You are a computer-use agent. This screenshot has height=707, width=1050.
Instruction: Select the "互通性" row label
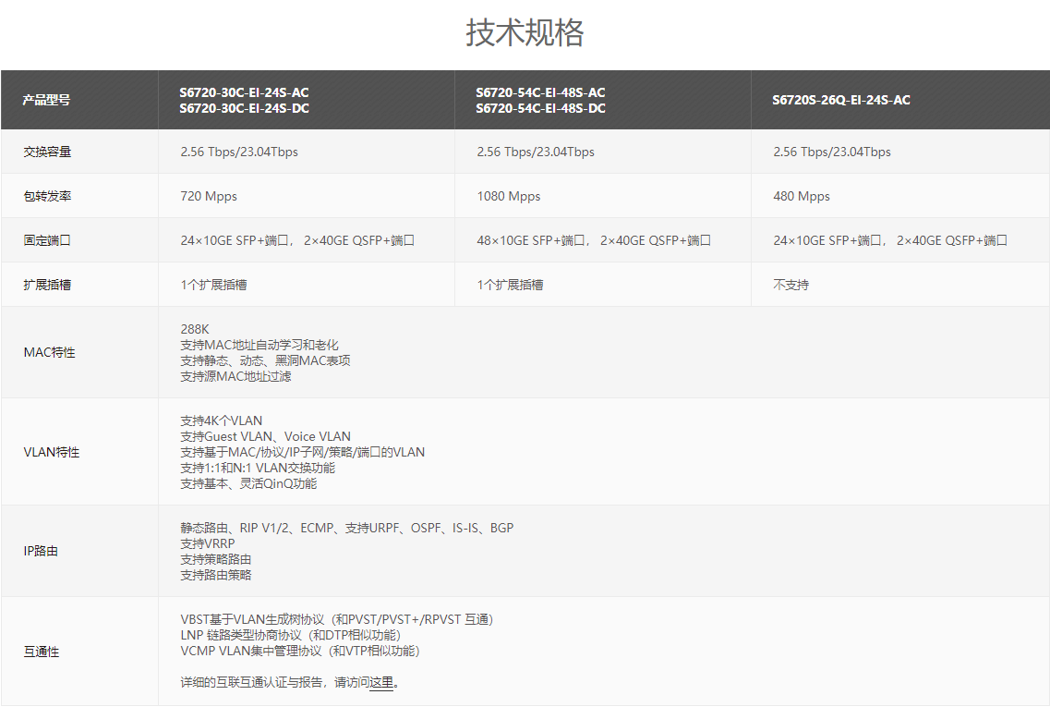[x=41, y=652]
